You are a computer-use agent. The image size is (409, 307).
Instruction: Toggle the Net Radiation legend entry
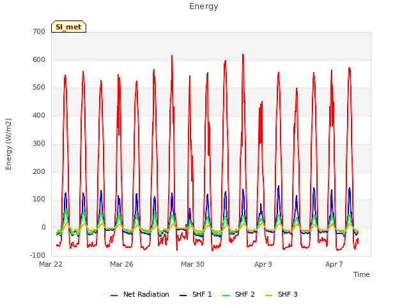click(x=140, y=294)
